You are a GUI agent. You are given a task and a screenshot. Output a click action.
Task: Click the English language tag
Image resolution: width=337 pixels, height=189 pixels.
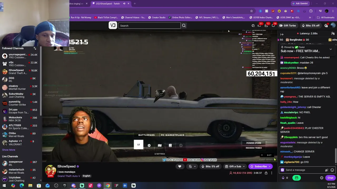86,176
